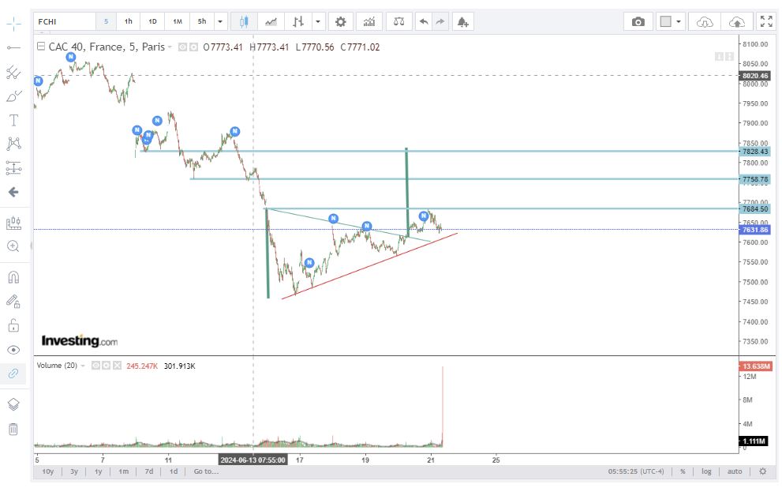This screenshot has height=488, width=782.
Task: Expand the dropdown arrow after Paris
Action: [170, 47]
